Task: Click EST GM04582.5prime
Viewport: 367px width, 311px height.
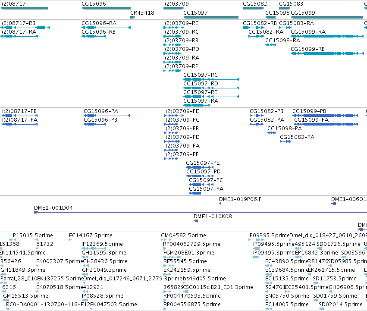Action: click(166, 240)
